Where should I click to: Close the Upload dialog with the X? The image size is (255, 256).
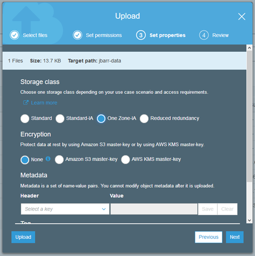point(242,17)
